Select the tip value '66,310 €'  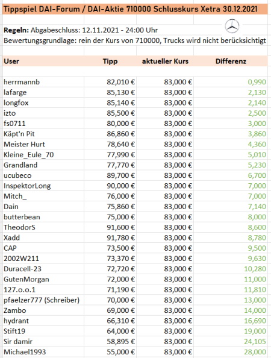tap(120, 321)
